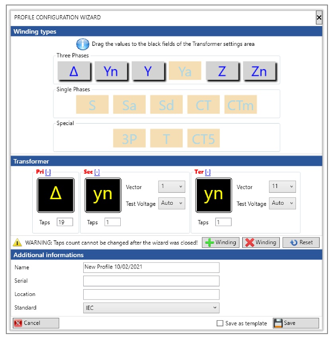Select the Delta winding type tile
The width and height of the screenshot is (331, 339).
click(74, 71)
